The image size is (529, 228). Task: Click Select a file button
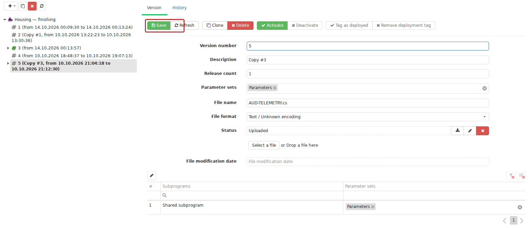tap(264, 145)
